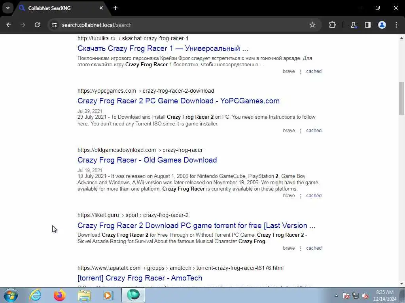Open Crazy Frog Racer 2 PC Game Download link
The height and width of the screenshot is (303, 405).
point(178,101)
